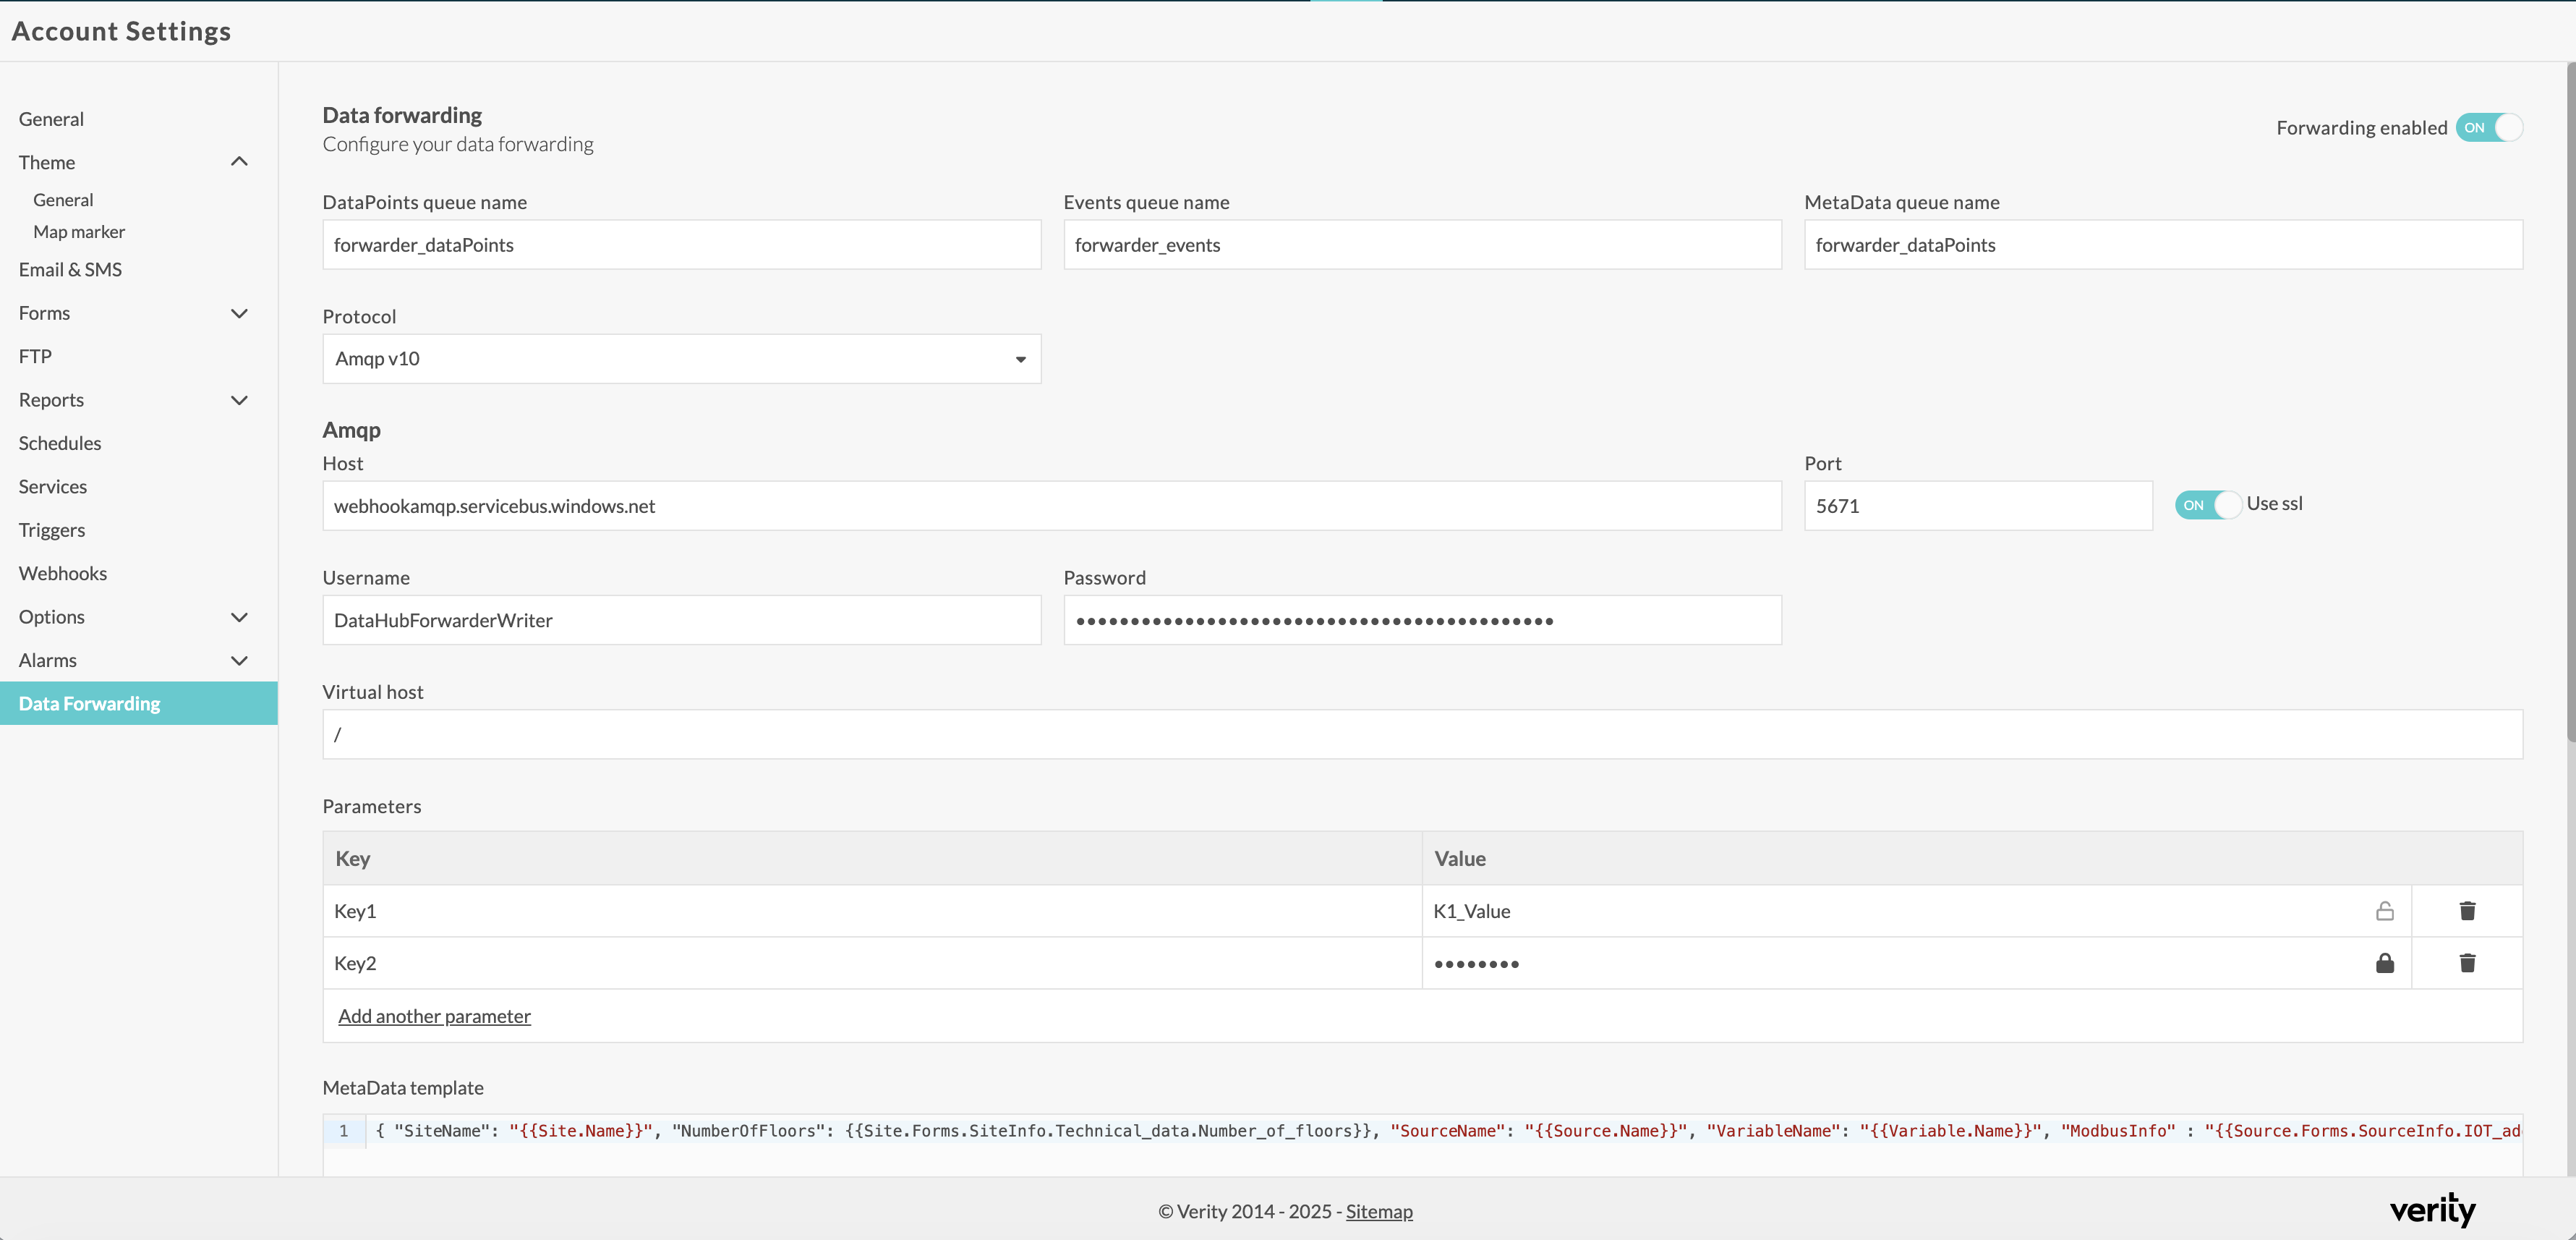Click Add another parameter link
This screenshot has width=2576, height=1240.
(434, 1016)
